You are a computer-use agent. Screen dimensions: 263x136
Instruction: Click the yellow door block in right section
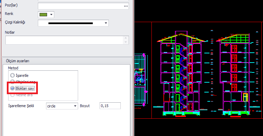tap(245, 97)
